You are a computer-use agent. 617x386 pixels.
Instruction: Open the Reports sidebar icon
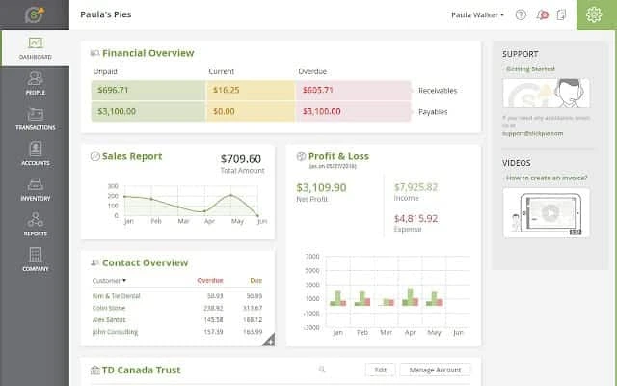tap(35, 225)
